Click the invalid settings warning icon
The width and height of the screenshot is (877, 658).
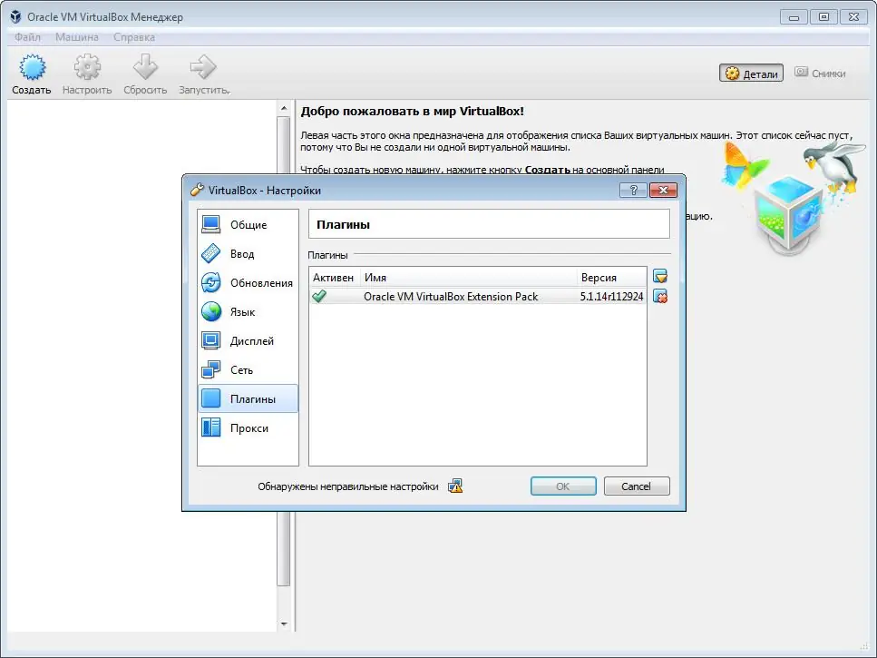pos(455,486)
